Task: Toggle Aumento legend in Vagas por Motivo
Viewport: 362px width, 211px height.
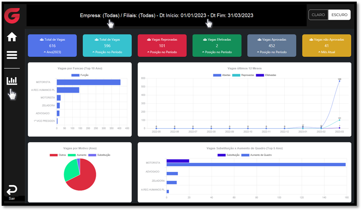Action: point(77,155)
